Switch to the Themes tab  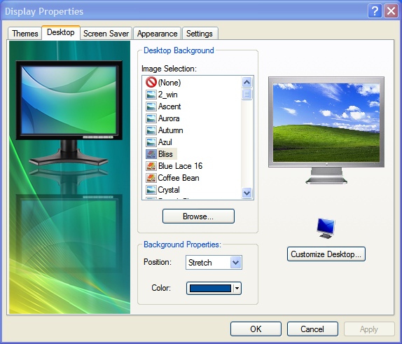[x=25, y=34]
